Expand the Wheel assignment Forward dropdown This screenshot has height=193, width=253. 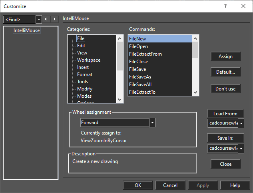point(152,123)
